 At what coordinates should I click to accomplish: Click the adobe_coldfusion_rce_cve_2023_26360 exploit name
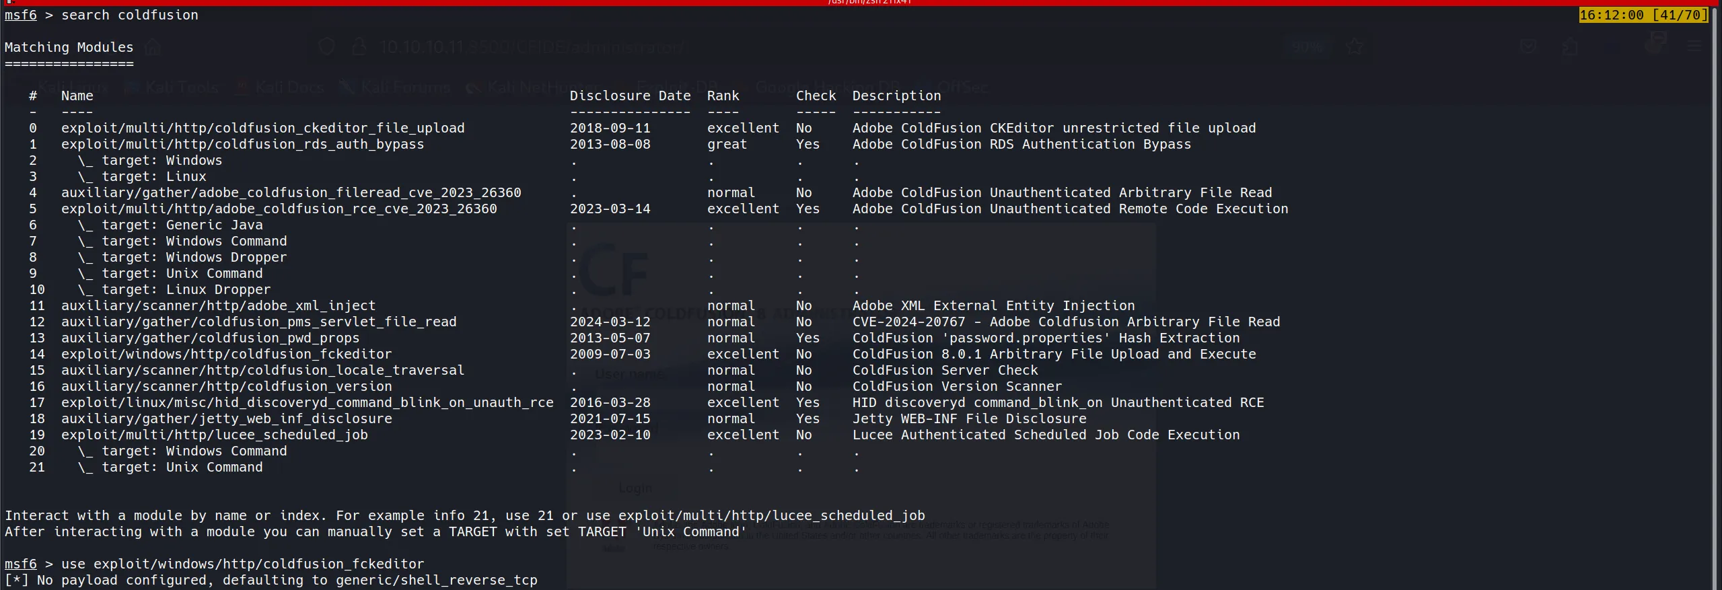point(279,209)
